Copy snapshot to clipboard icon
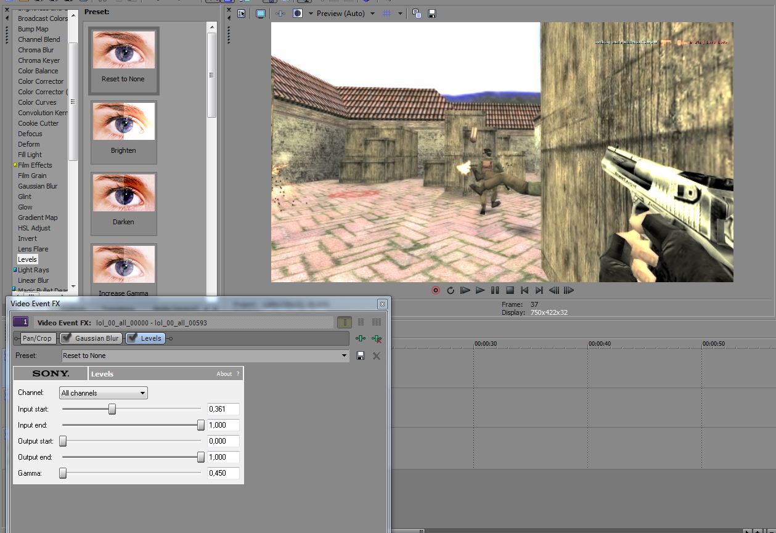Viewport: 776px width, 533px height. pos(417,14)
